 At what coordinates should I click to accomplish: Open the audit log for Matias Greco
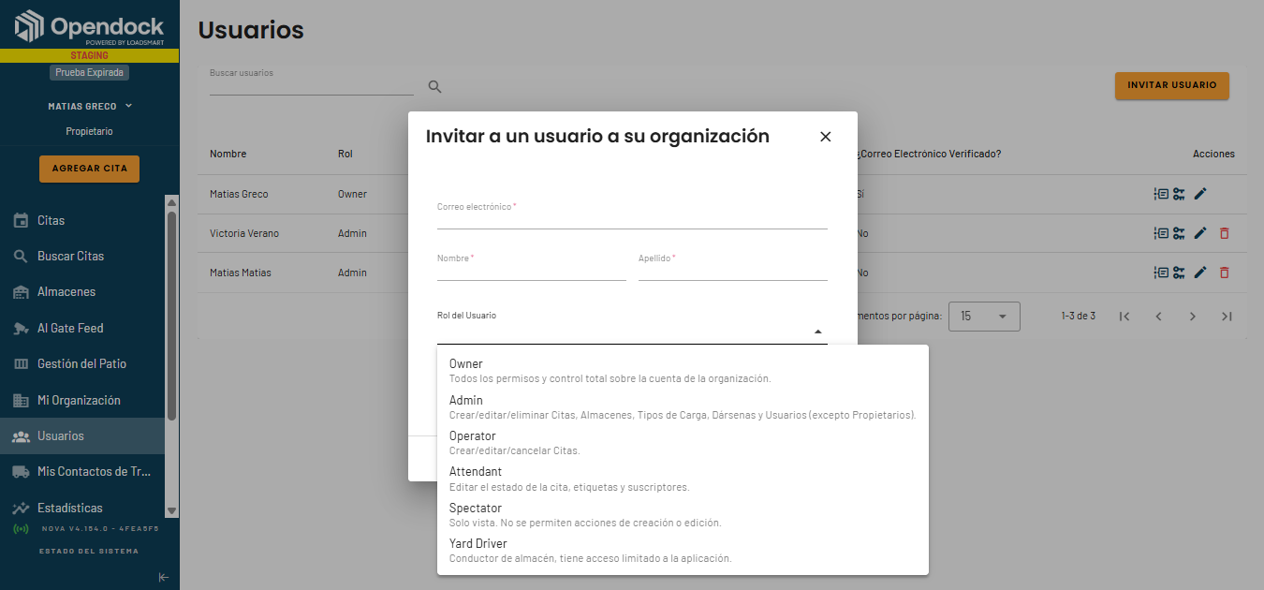(x=1161, y=194)
